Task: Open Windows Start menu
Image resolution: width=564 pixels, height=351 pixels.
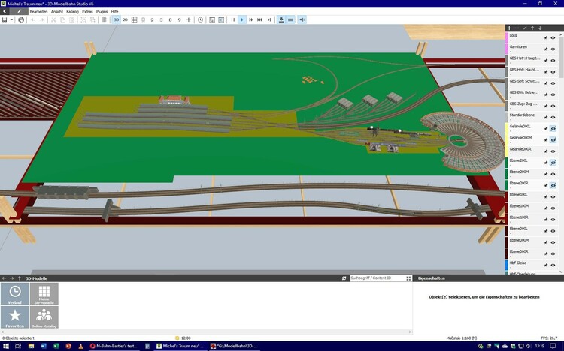Action: (6, 346)
